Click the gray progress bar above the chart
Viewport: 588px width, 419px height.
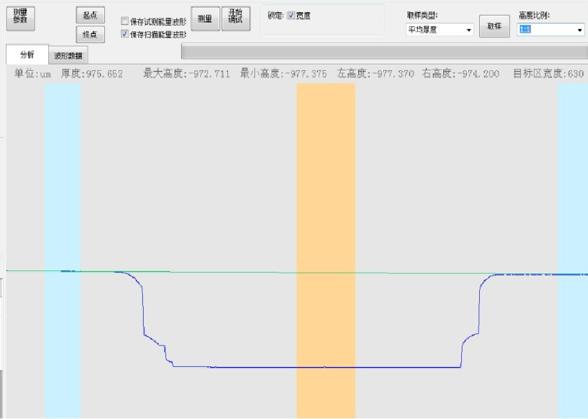384,51
